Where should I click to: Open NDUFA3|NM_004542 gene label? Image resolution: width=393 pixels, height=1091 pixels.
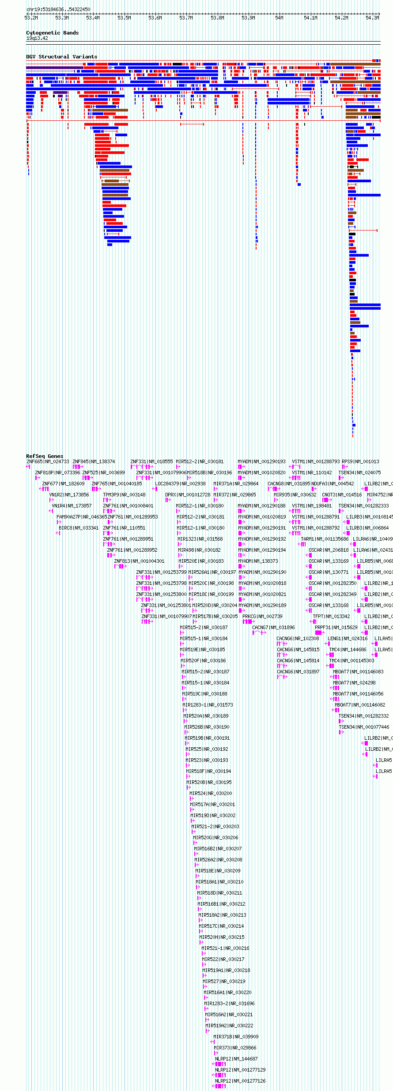[x=333, y=484]
